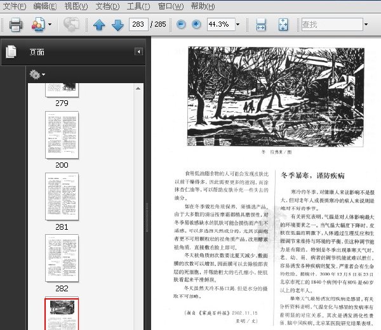
Task: Click the greyed-out globe toolbar icon
Action: click(x=71, y=24)
